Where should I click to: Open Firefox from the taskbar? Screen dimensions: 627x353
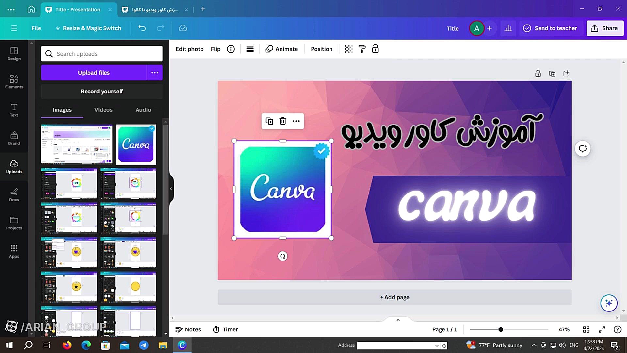(x=67, y=345)
